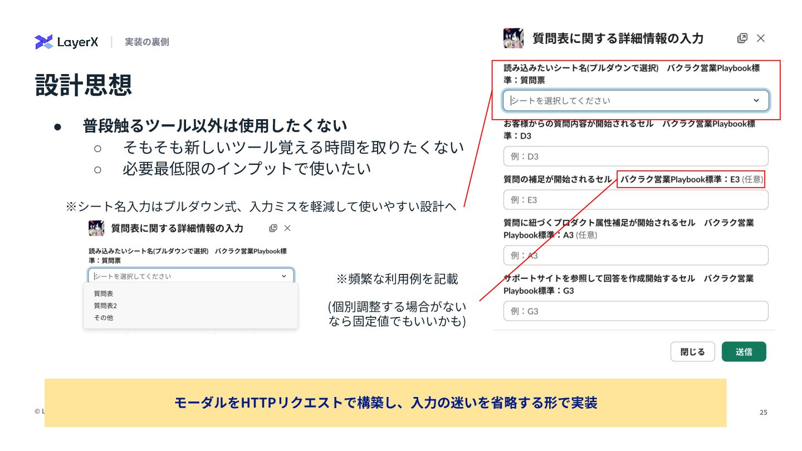Click the 設計思想 slide title
802x451 pixels.
[x=84, y=85]
